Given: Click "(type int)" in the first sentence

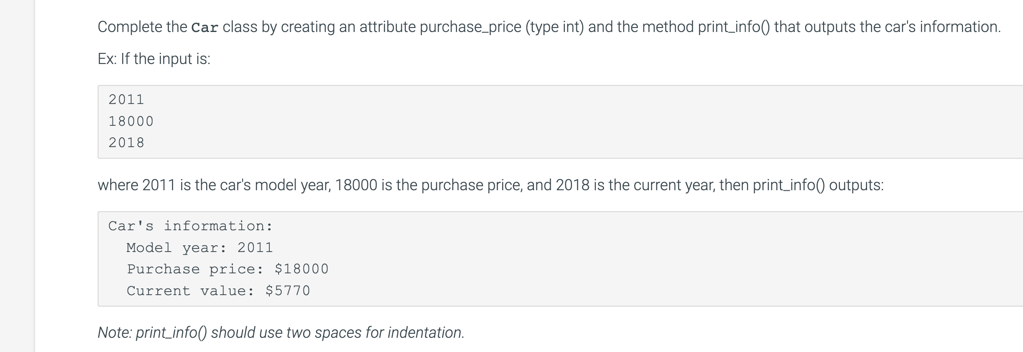Looking at the screenshot, I should coord(554,28).
